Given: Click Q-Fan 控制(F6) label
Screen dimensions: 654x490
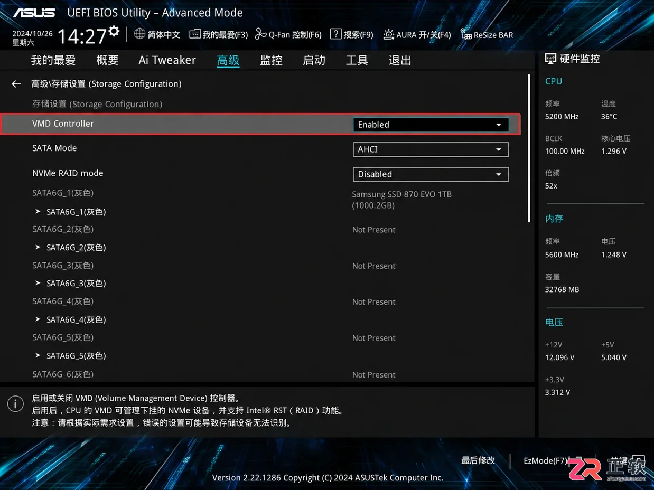Looking at the screenshot, I should 295,35.
